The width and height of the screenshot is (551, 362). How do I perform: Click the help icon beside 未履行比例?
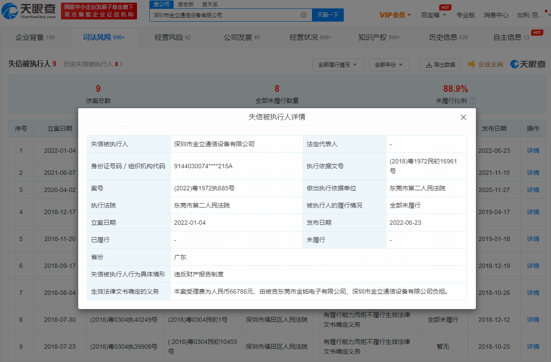(472, 101)
